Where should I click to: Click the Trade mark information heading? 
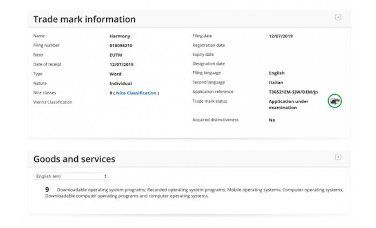[84, 19]
